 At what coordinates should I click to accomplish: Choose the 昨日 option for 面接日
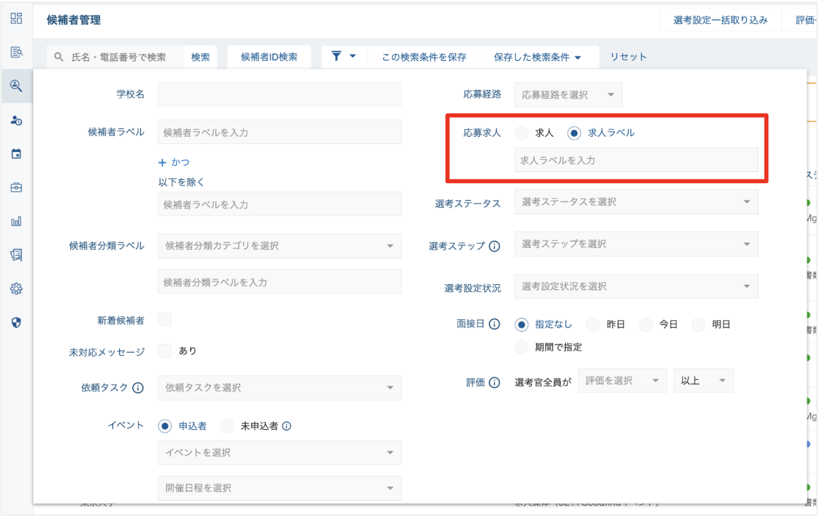pos(593,324)
